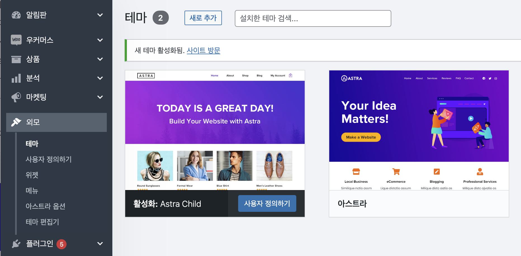The height and width of the screenshot is (256, 521).
Task: Click the WooCommerce logo icon
Action: tap(16, 40)
